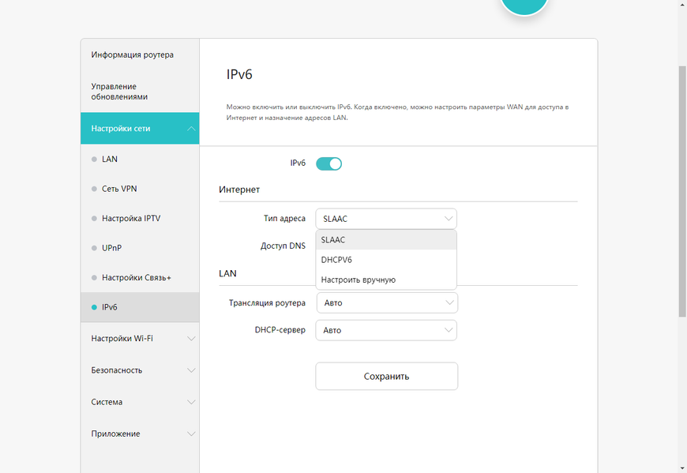Open the 'Тип адреса' dropdown
The image size is (687, 473).
pyautogui.click(x=385, y=219)
